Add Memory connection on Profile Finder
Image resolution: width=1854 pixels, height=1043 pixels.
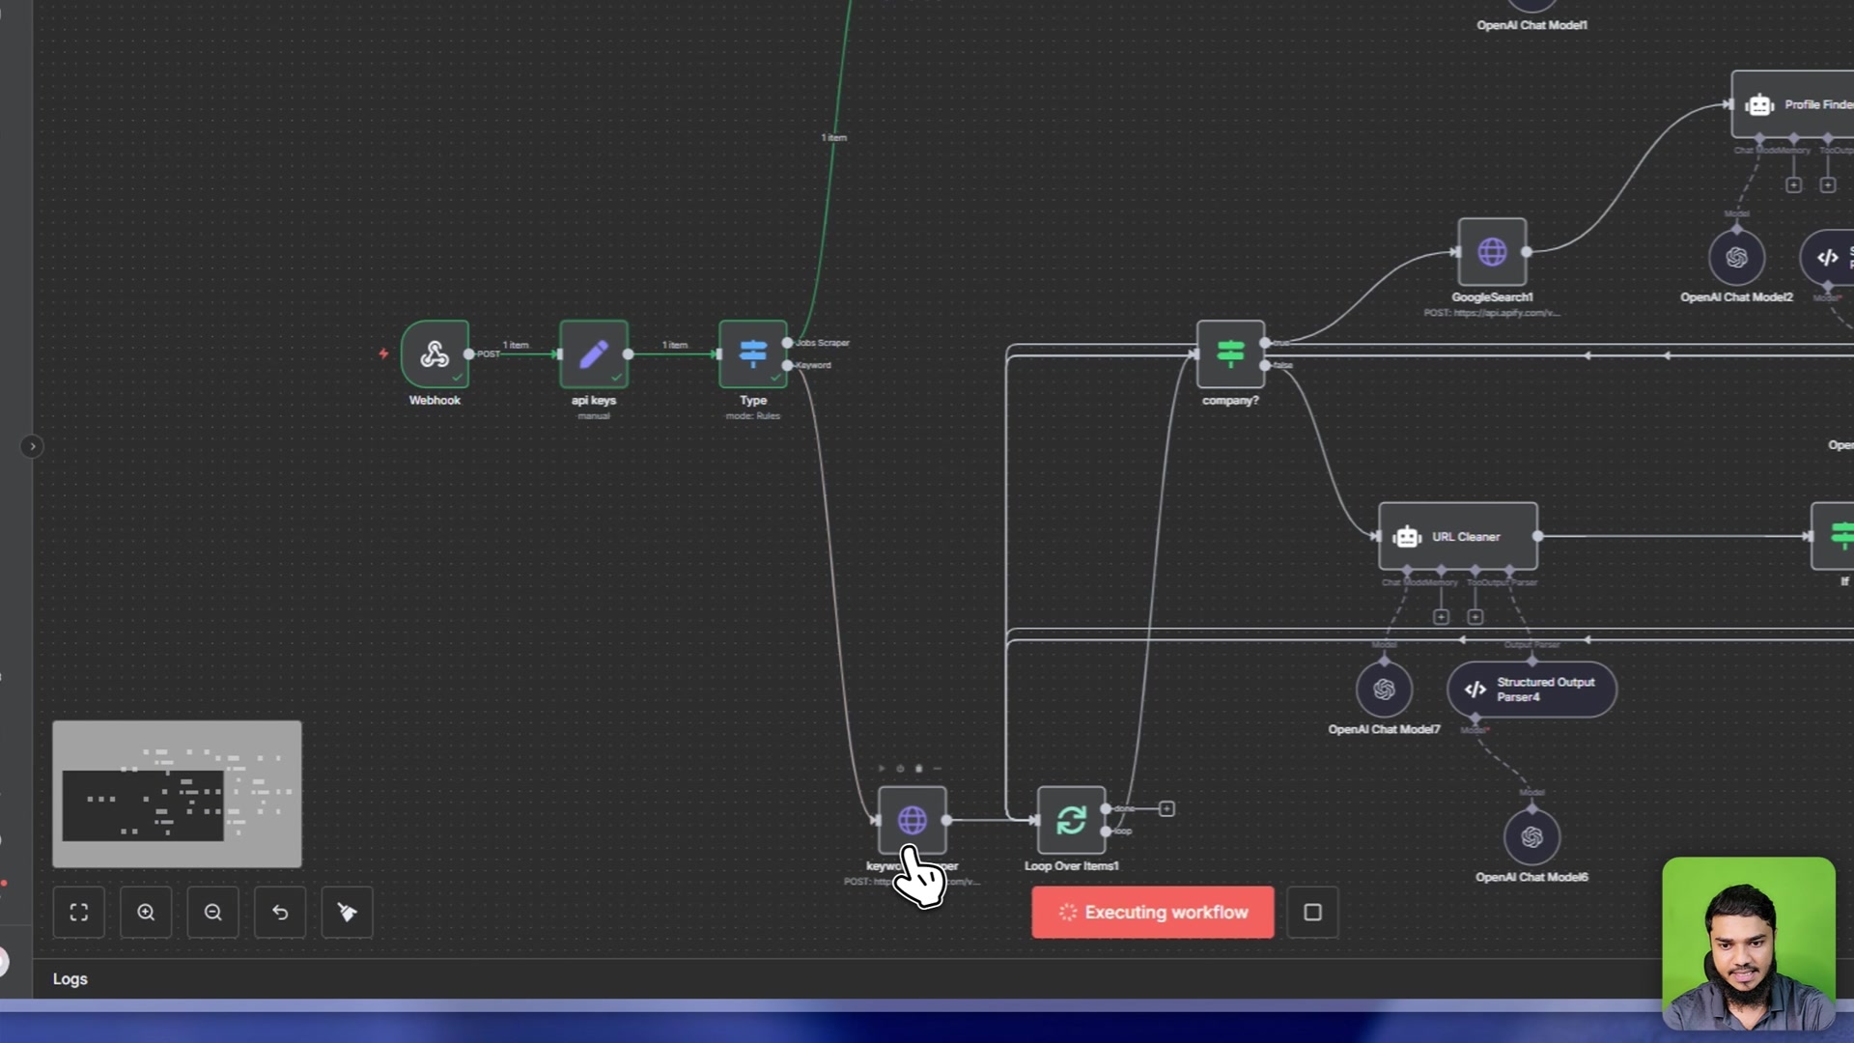1793,184
